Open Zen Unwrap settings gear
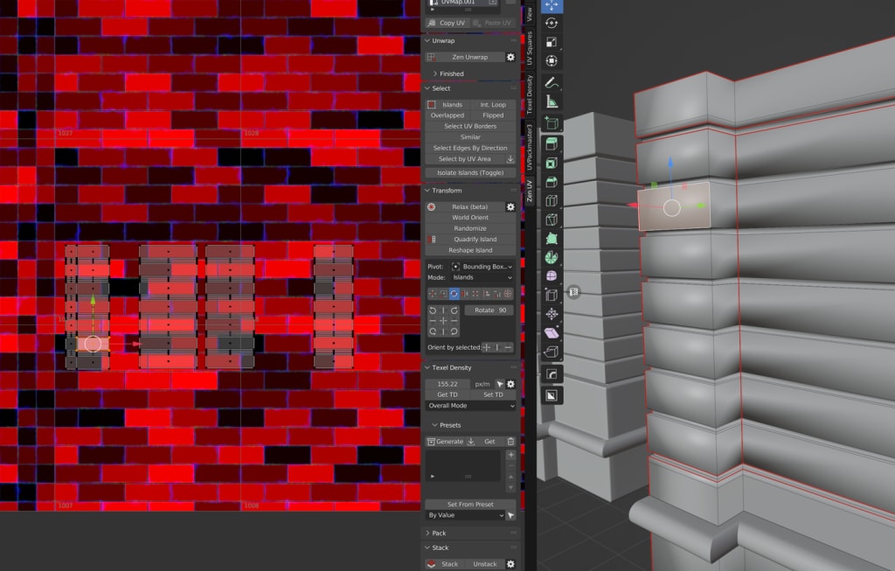 (x=510, y=57)
